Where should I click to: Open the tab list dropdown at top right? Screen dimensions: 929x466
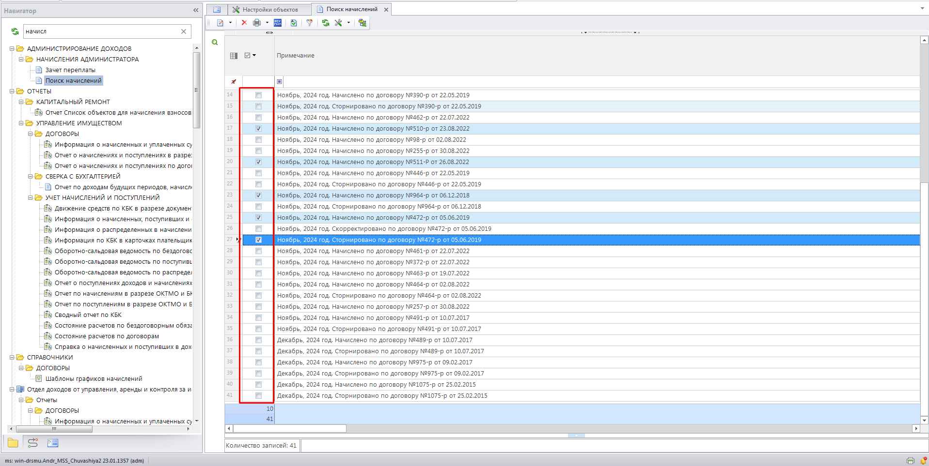pos(922,8)
